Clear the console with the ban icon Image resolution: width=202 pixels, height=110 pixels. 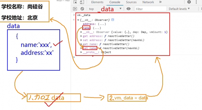coord(82,9)
